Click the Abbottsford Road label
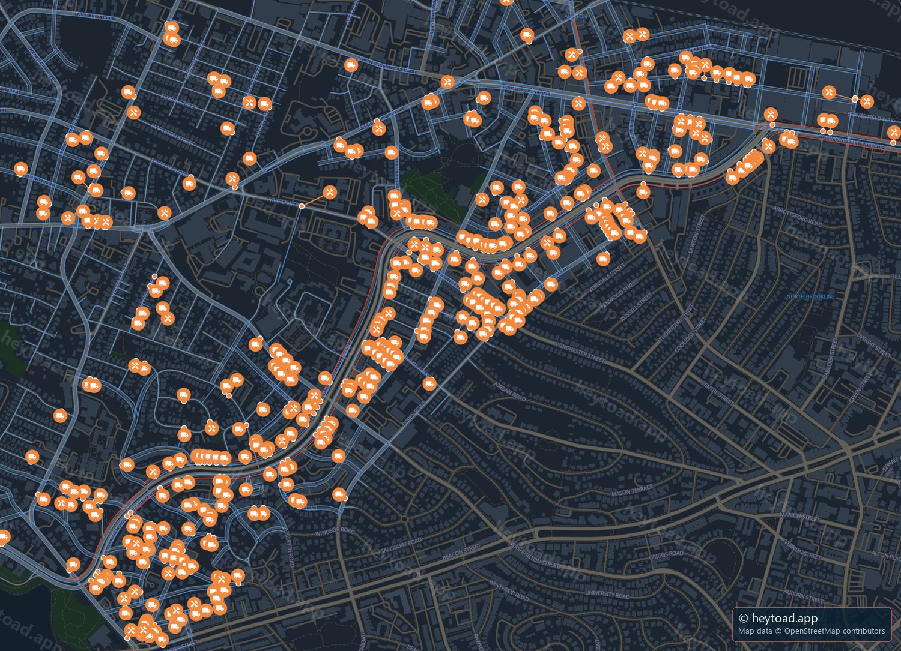Screen dimensions: 901x651 coord(798,217)
